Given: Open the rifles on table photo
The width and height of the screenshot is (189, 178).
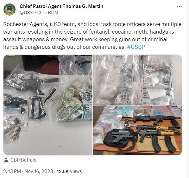Looking at the screenshot, I should [x=137, y=130].
